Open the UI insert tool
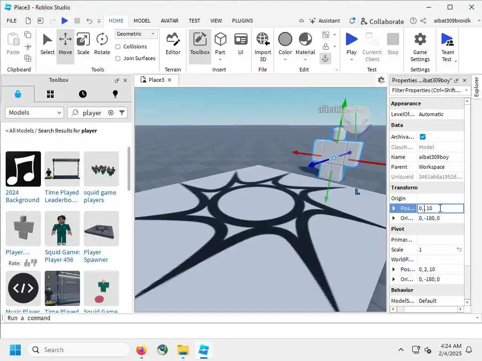The image size is (482, 361). click(241, 45)
